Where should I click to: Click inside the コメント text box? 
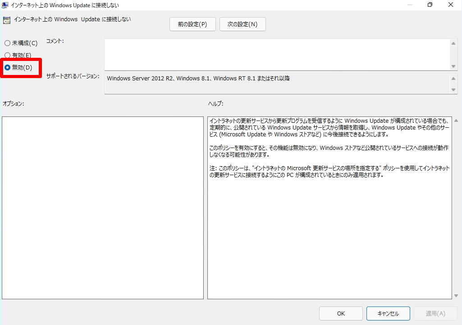(x=277, y=55)
